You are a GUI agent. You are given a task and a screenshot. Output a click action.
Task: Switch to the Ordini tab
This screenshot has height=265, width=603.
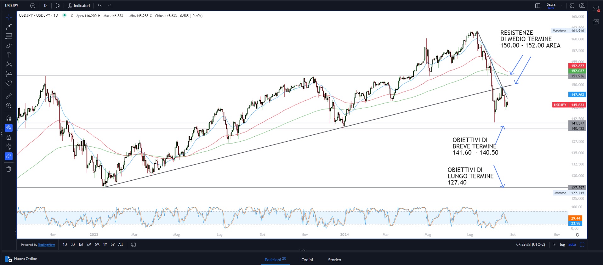tap(307, 260)
